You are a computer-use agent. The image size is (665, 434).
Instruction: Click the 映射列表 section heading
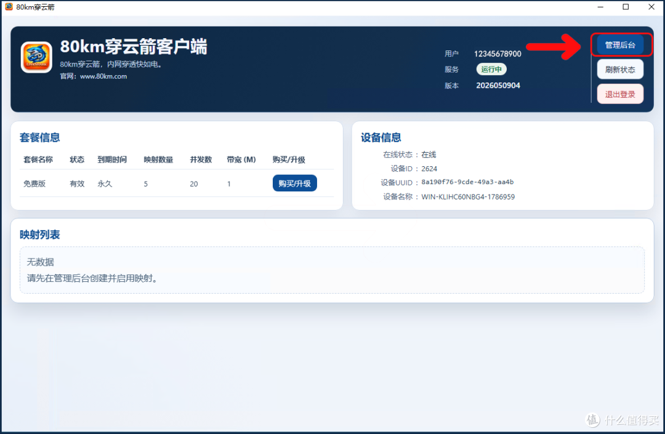tap(40, 235)
